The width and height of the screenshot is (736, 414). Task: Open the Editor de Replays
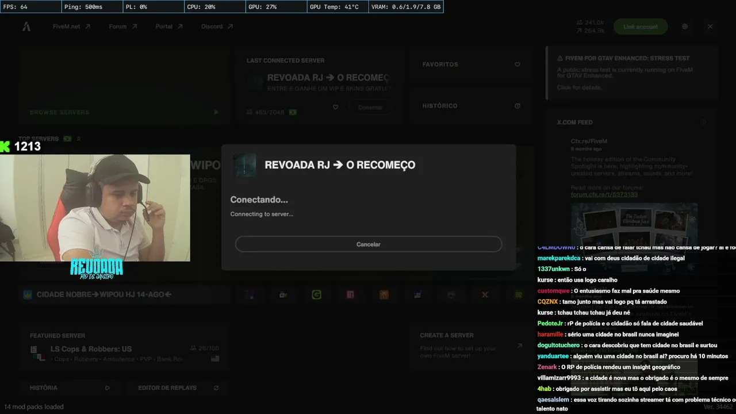(x=178, y=388)
